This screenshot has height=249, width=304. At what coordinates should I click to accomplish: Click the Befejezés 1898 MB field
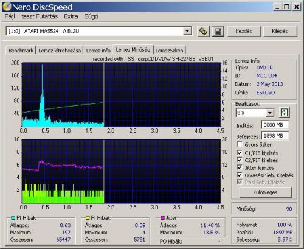(275, 136)
